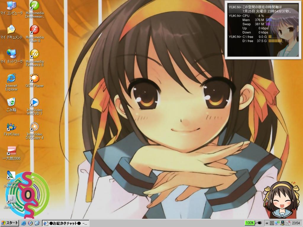Screen dimensions: 303x227
Task: Click the Up 0 kbps readout
Action: click(255, 28)
